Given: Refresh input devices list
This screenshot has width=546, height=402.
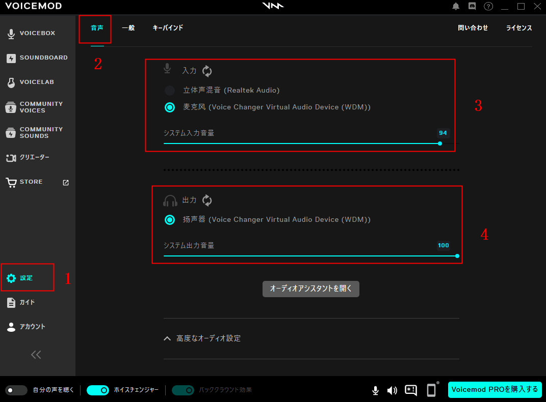Looking at the screenshot, I should pos(207,71).
